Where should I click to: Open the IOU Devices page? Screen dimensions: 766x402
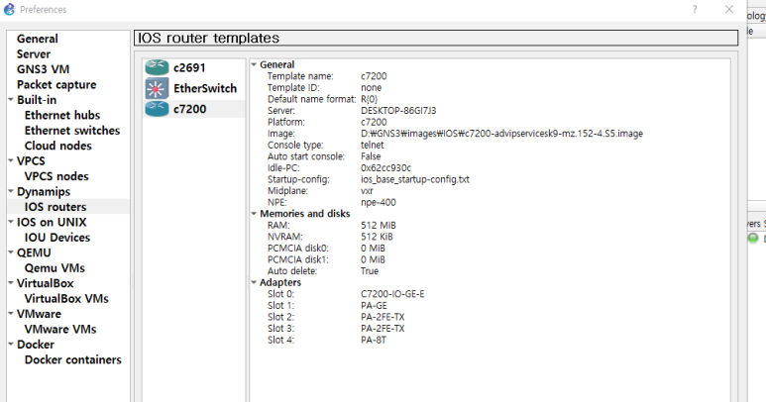point(56,238)
